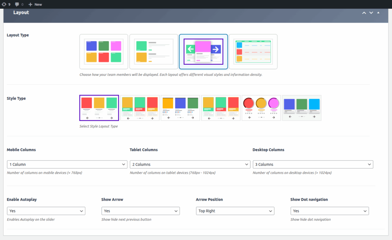This screenshot has width=392, height=240.
Task: Pick the fourth slider style thumbnail
Action: click(x=221, y=108)
